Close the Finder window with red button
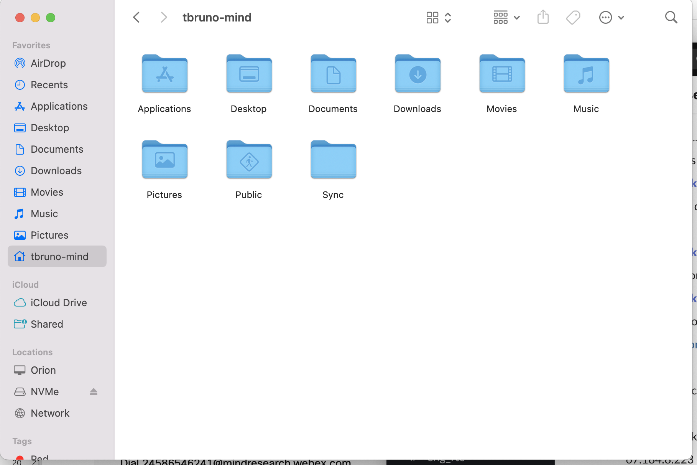The height and width of the screenshot is (465, 697). tap(20, 18)
